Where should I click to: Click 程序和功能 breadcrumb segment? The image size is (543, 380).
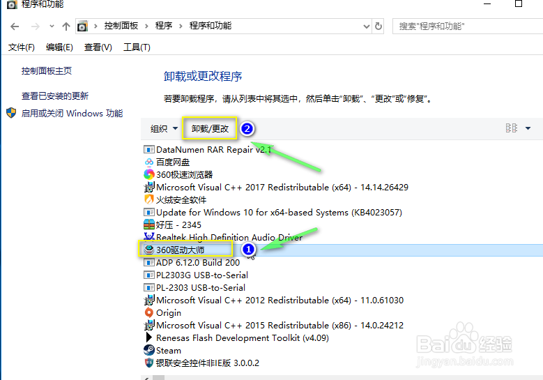tap(211, 26)
